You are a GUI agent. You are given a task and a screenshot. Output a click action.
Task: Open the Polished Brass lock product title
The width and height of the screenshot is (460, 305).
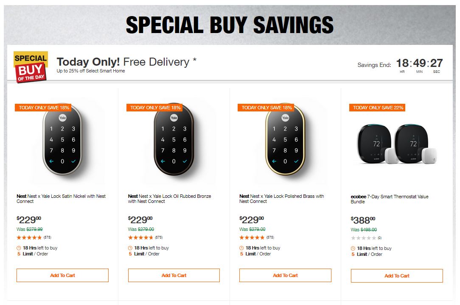(x=281, y=199)
